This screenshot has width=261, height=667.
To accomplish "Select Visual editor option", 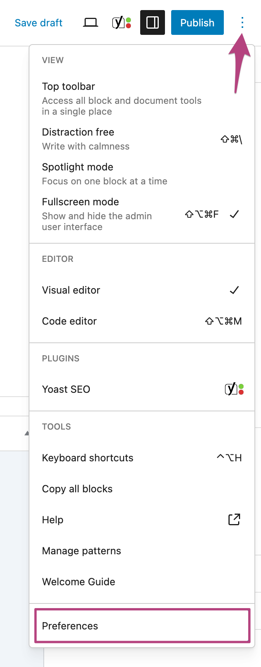I will 71,290.
